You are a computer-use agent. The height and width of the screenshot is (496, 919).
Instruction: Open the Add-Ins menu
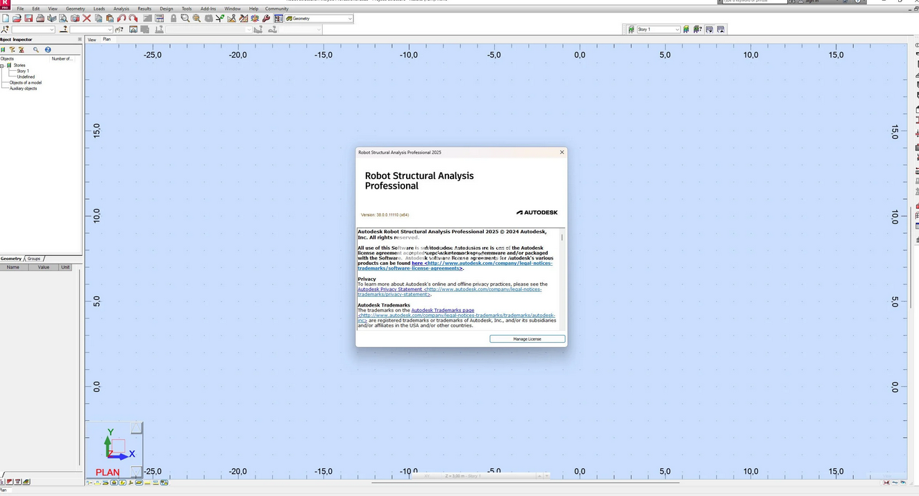(208, 9)
